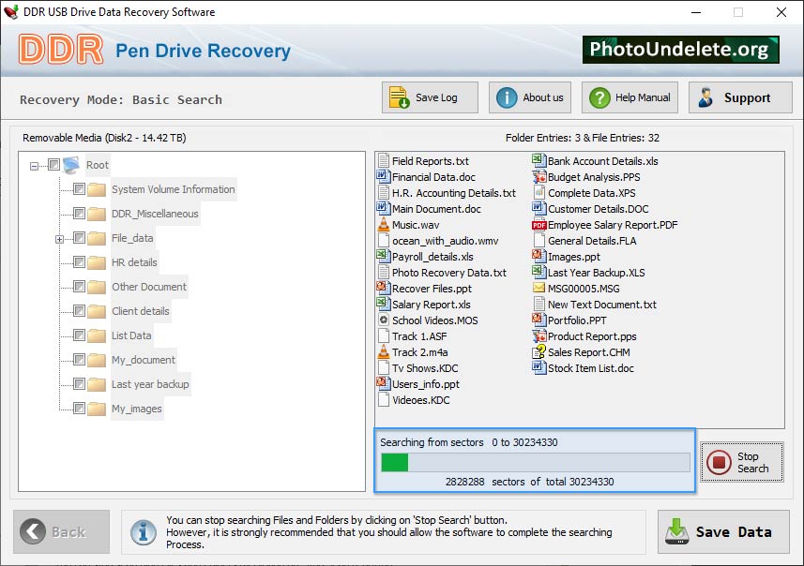Image resolution: width=804 pixels, height=566 pixels.
Task: Select MSG00005.MSG envelope icon
Action: pos(539,288)
